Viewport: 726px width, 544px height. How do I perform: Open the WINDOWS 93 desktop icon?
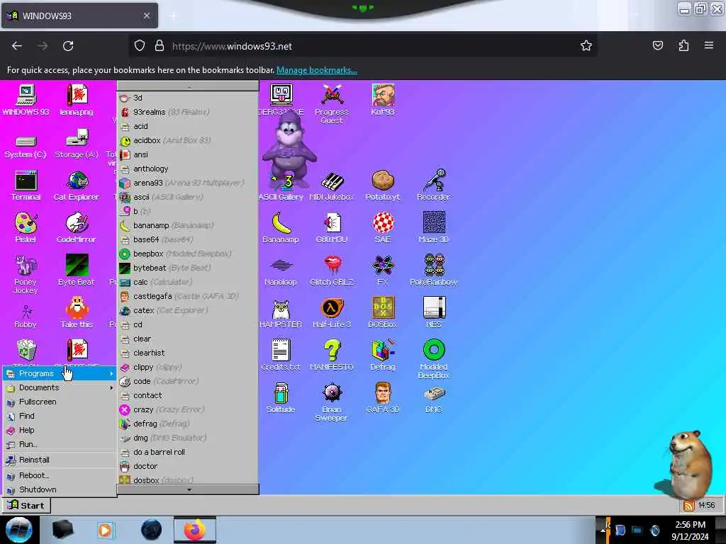26,99
